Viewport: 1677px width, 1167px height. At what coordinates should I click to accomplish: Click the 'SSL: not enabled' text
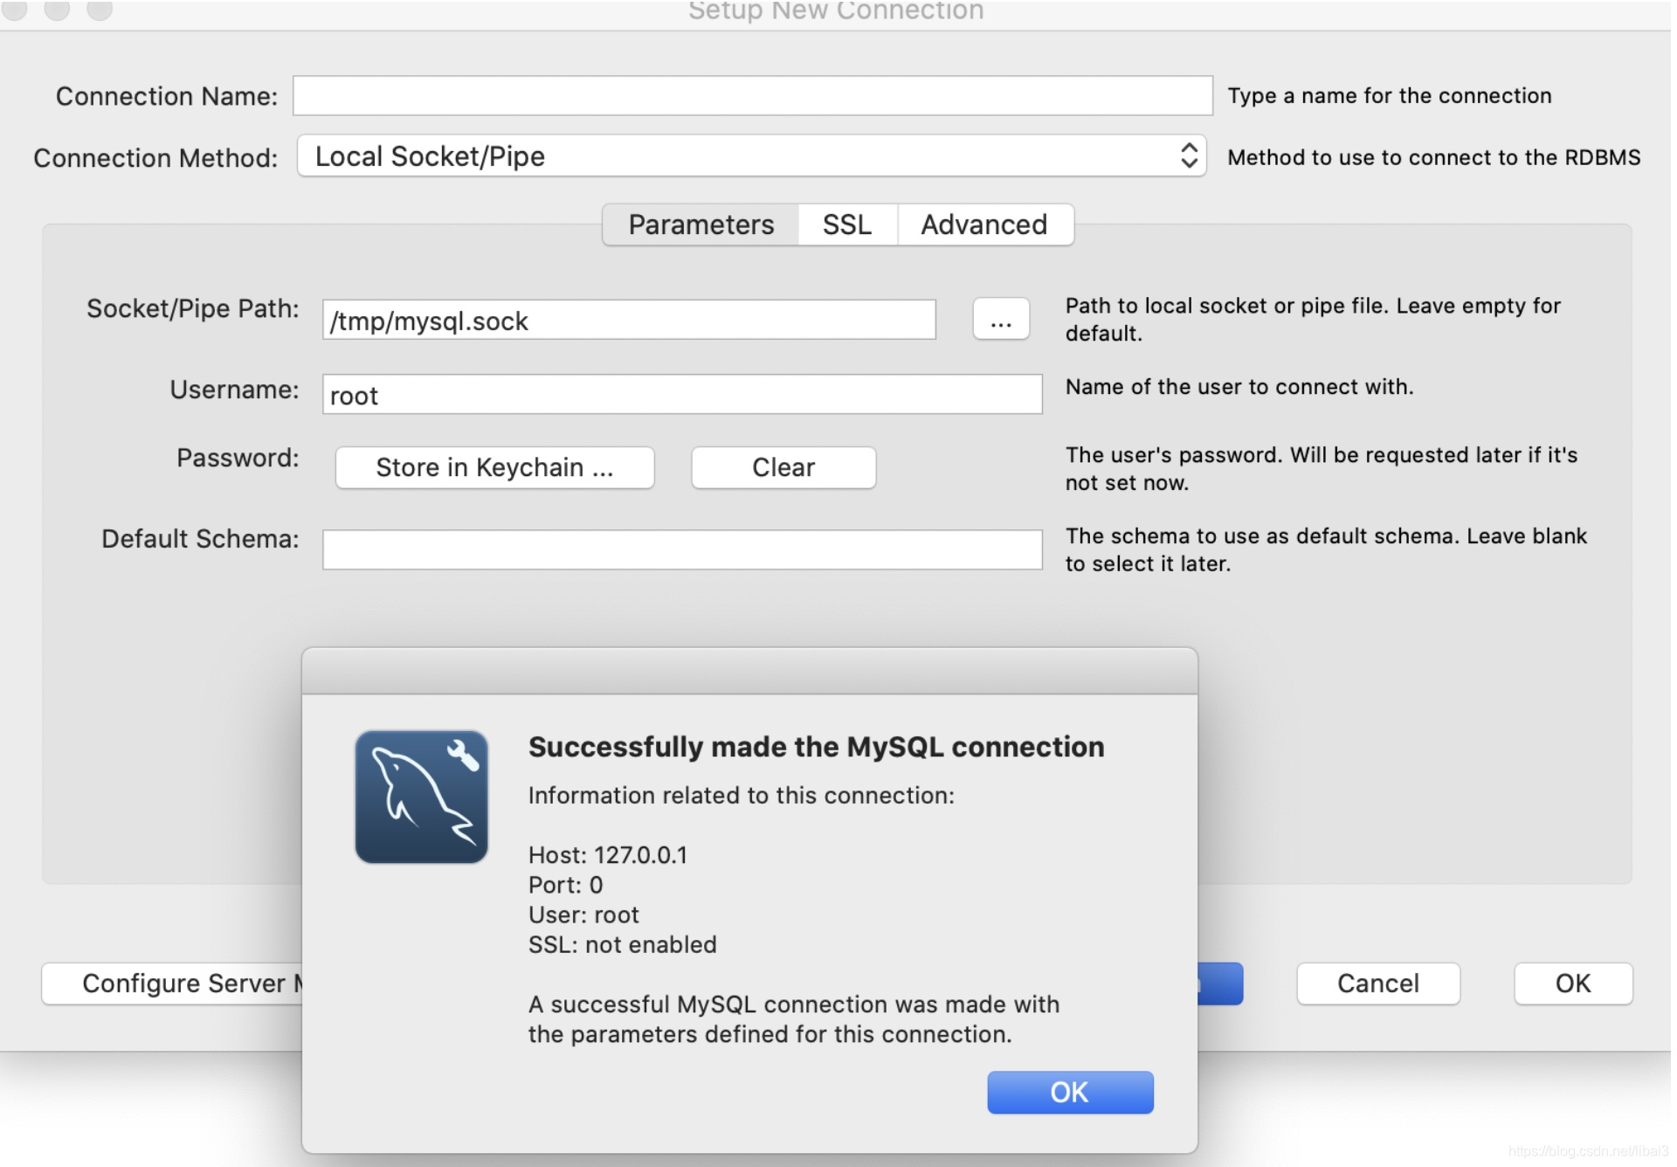(623, 944)
